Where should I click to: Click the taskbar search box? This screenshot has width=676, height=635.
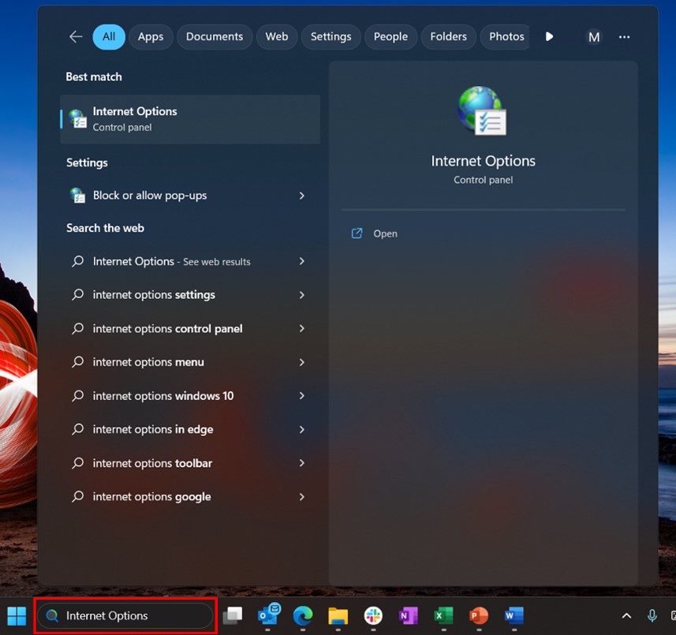tap(125, 615)
